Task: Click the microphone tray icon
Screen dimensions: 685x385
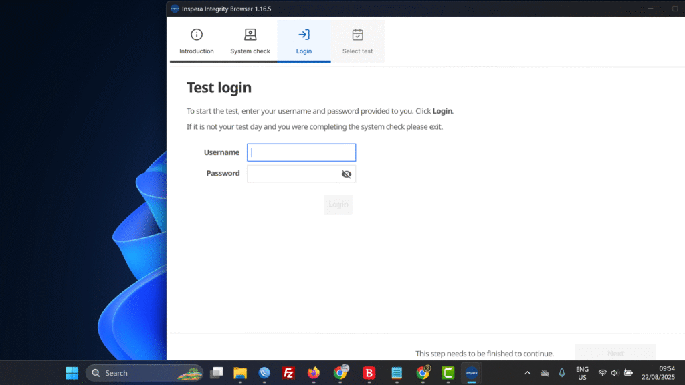Action: click(x=562, y=373)
